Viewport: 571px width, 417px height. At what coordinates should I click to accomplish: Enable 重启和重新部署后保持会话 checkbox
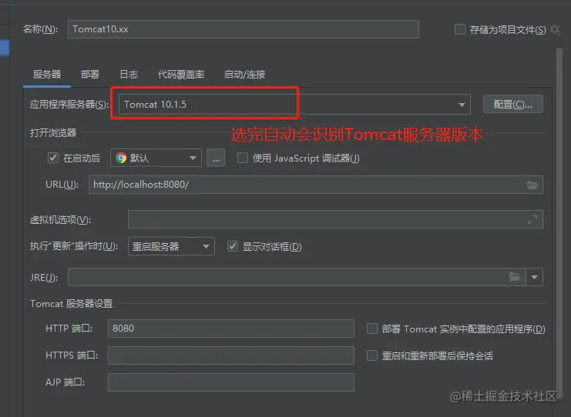[372, 355]
